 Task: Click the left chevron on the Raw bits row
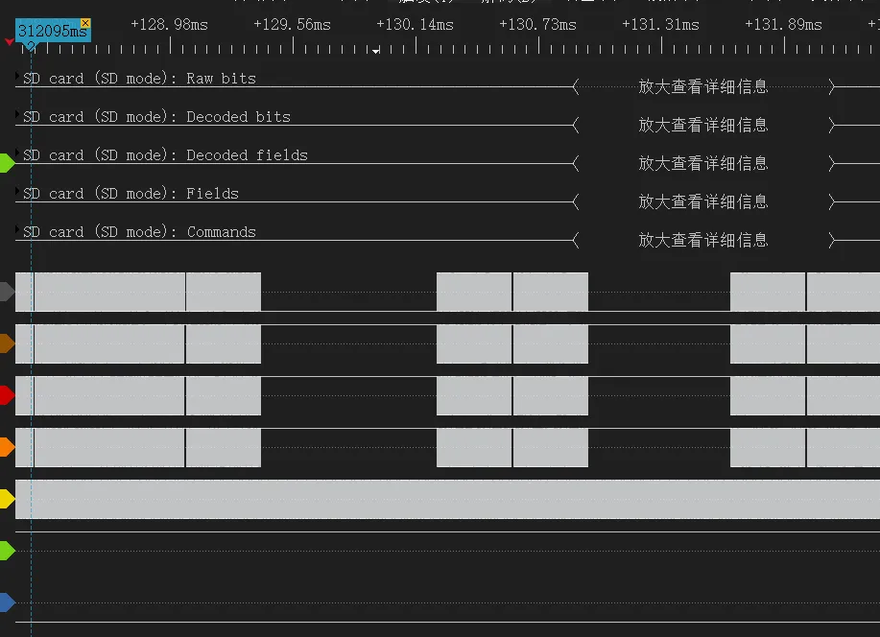[x=575, y=86]
